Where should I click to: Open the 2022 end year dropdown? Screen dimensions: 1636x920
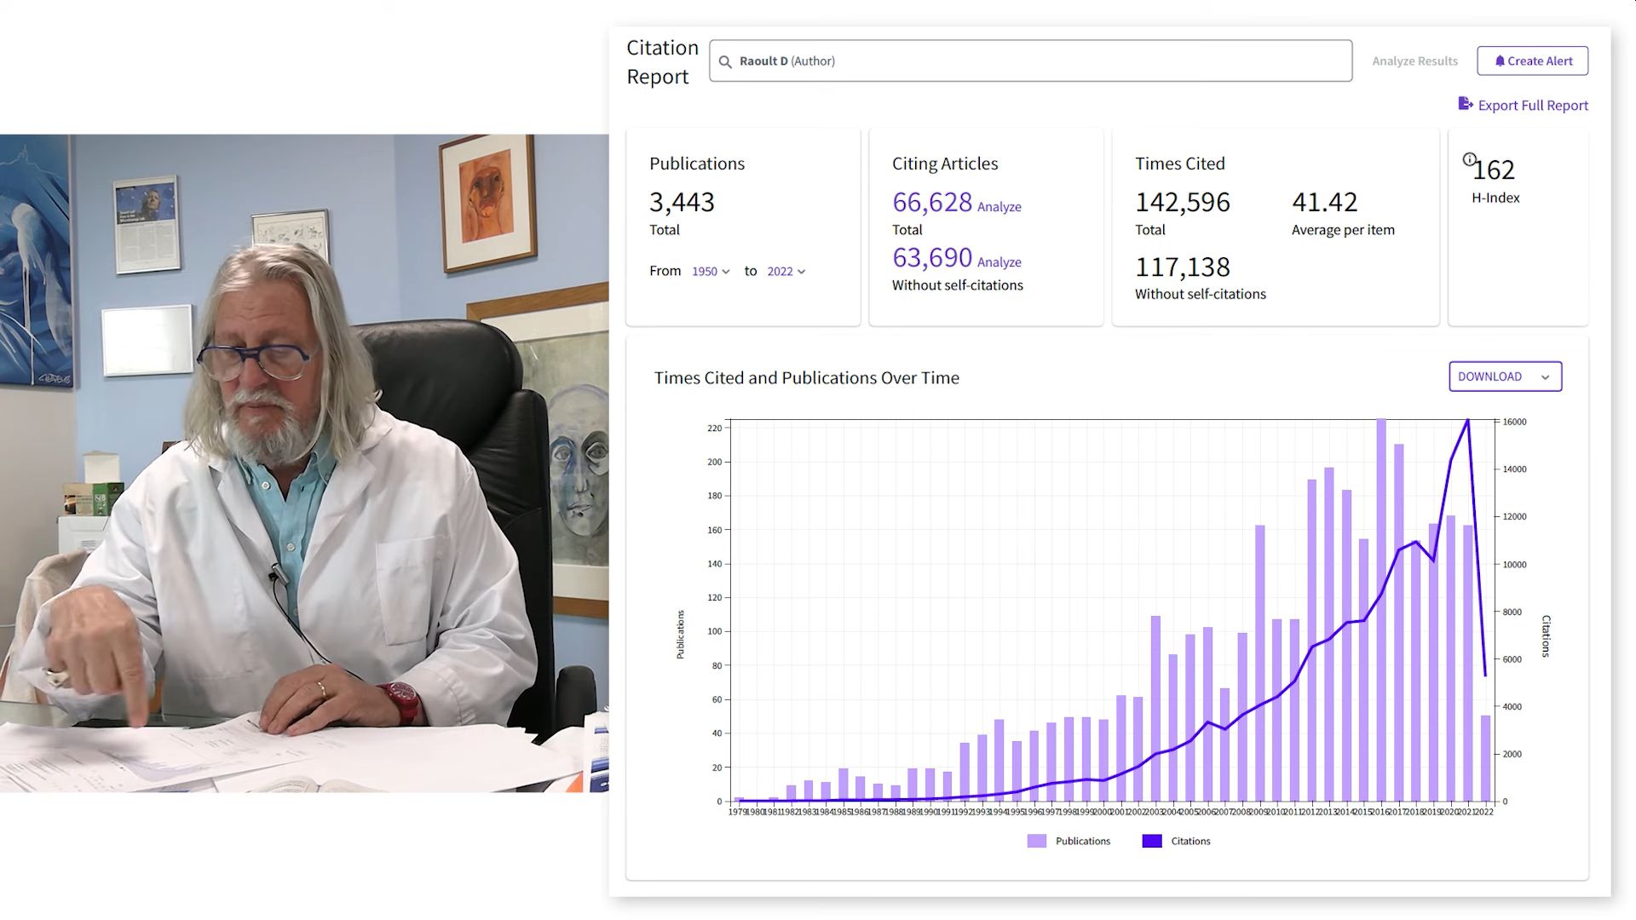(x=786, y=272)
